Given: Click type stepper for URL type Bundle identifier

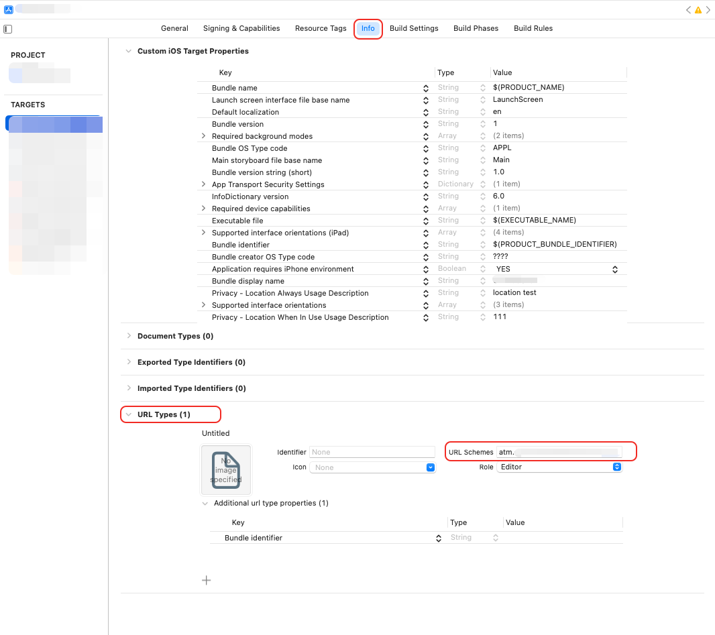Looking at the screenshot, I should point(495,538).
